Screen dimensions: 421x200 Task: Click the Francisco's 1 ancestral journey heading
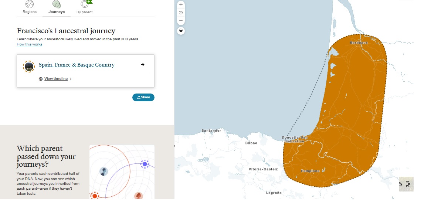[x=66, y=31]
